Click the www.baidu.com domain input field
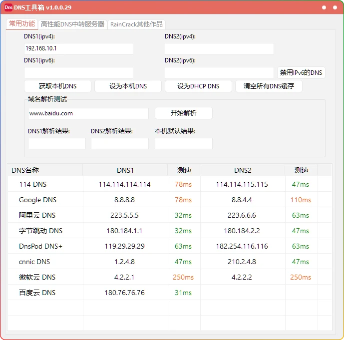 coord(88,113)
